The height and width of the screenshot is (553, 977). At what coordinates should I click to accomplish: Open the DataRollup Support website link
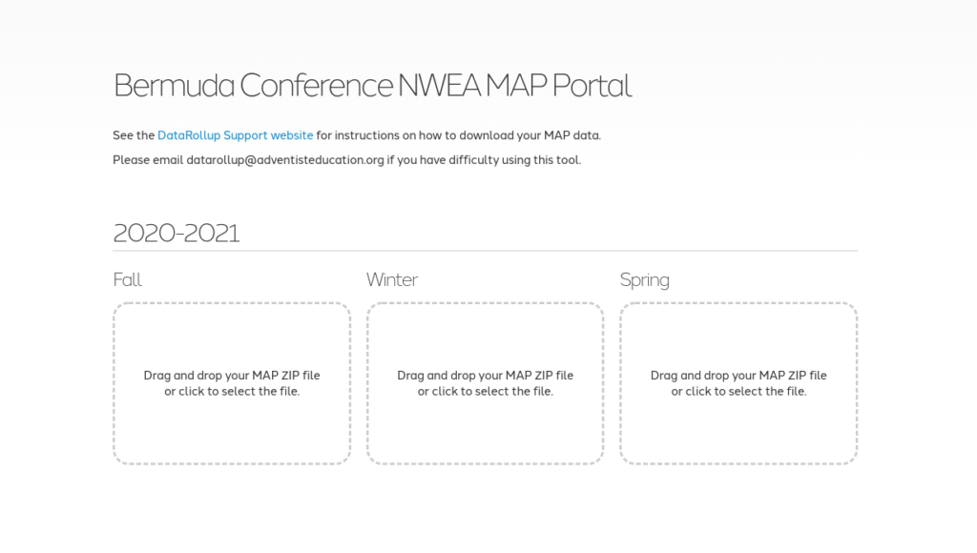click(235, 135)
